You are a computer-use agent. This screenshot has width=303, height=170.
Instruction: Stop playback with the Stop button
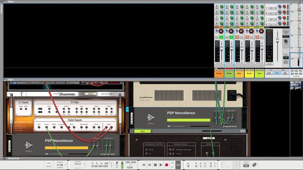pyautogui.click(x=155, y=165)
